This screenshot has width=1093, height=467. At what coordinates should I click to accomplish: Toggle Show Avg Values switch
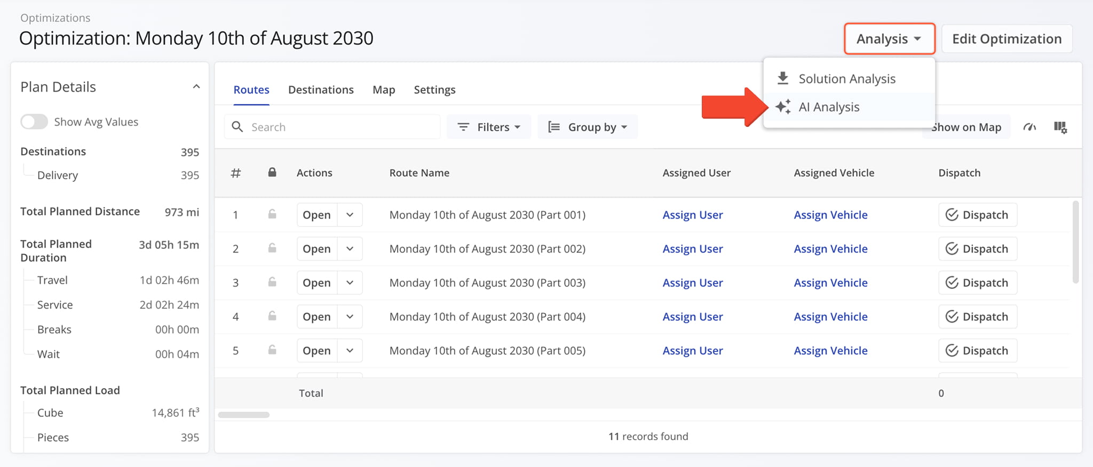click(x=34, y=122)
